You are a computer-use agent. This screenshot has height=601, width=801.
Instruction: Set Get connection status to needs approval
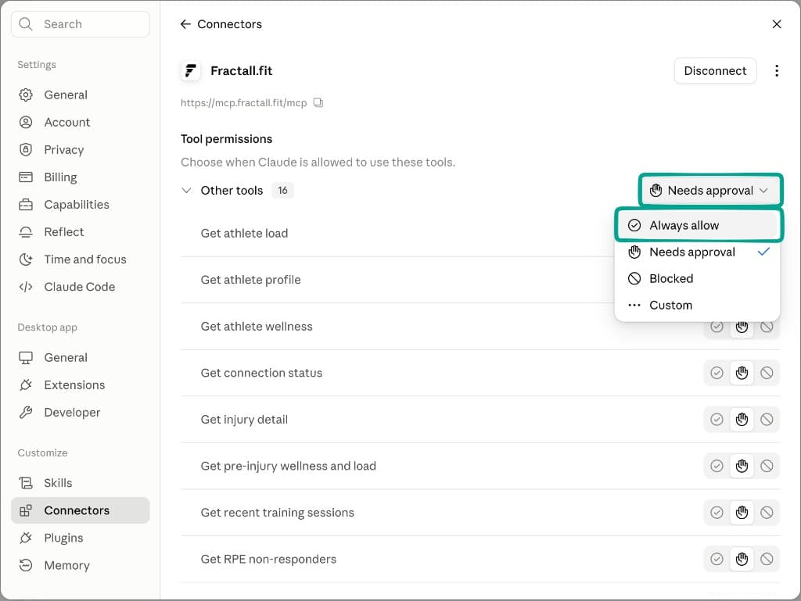[x=742, y=373]
